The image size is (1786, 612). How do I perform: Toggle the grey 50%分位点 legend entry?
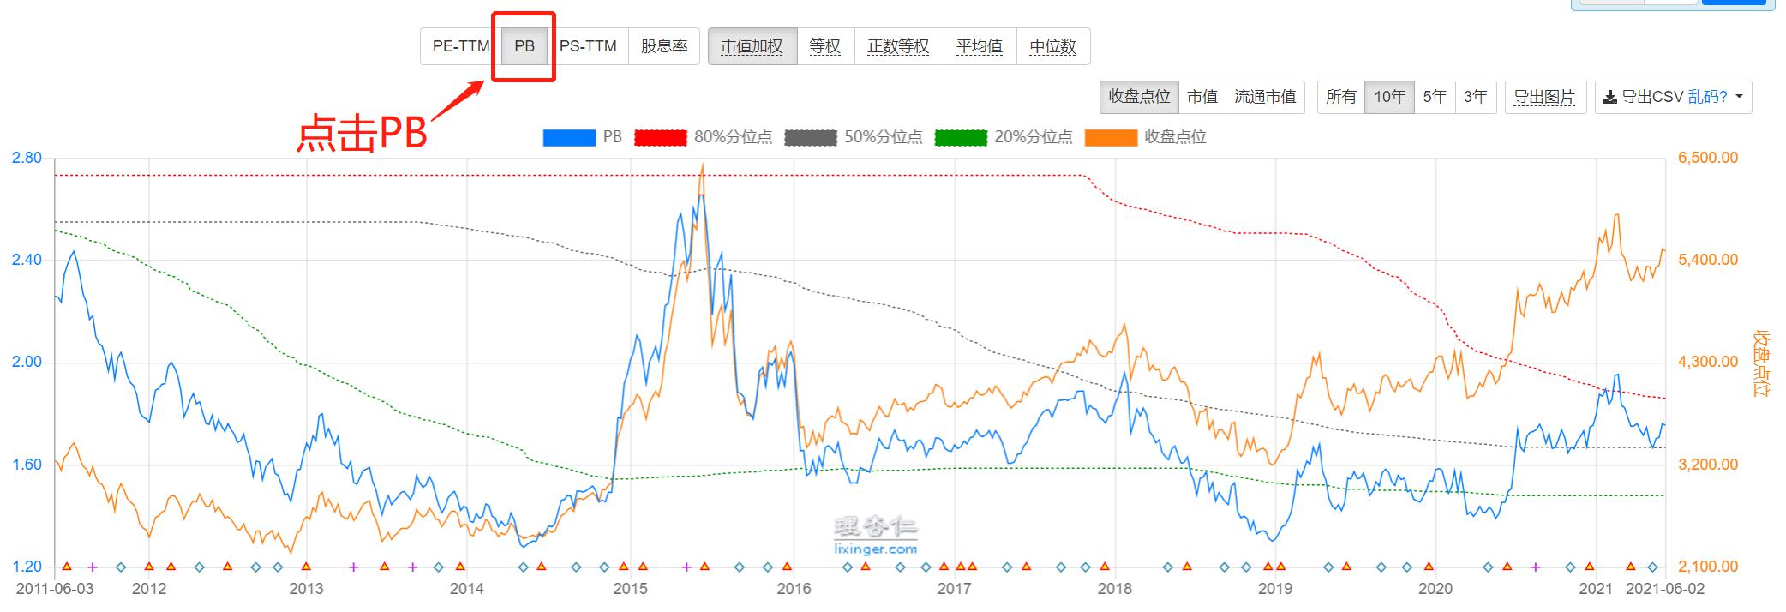click(x=854, y=137)
